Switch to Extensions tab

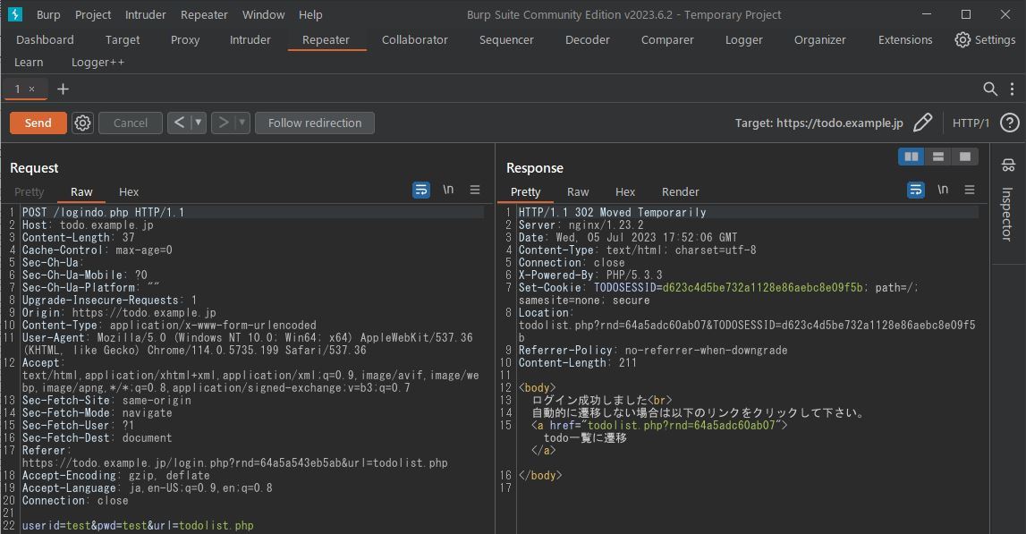point(905,40)
